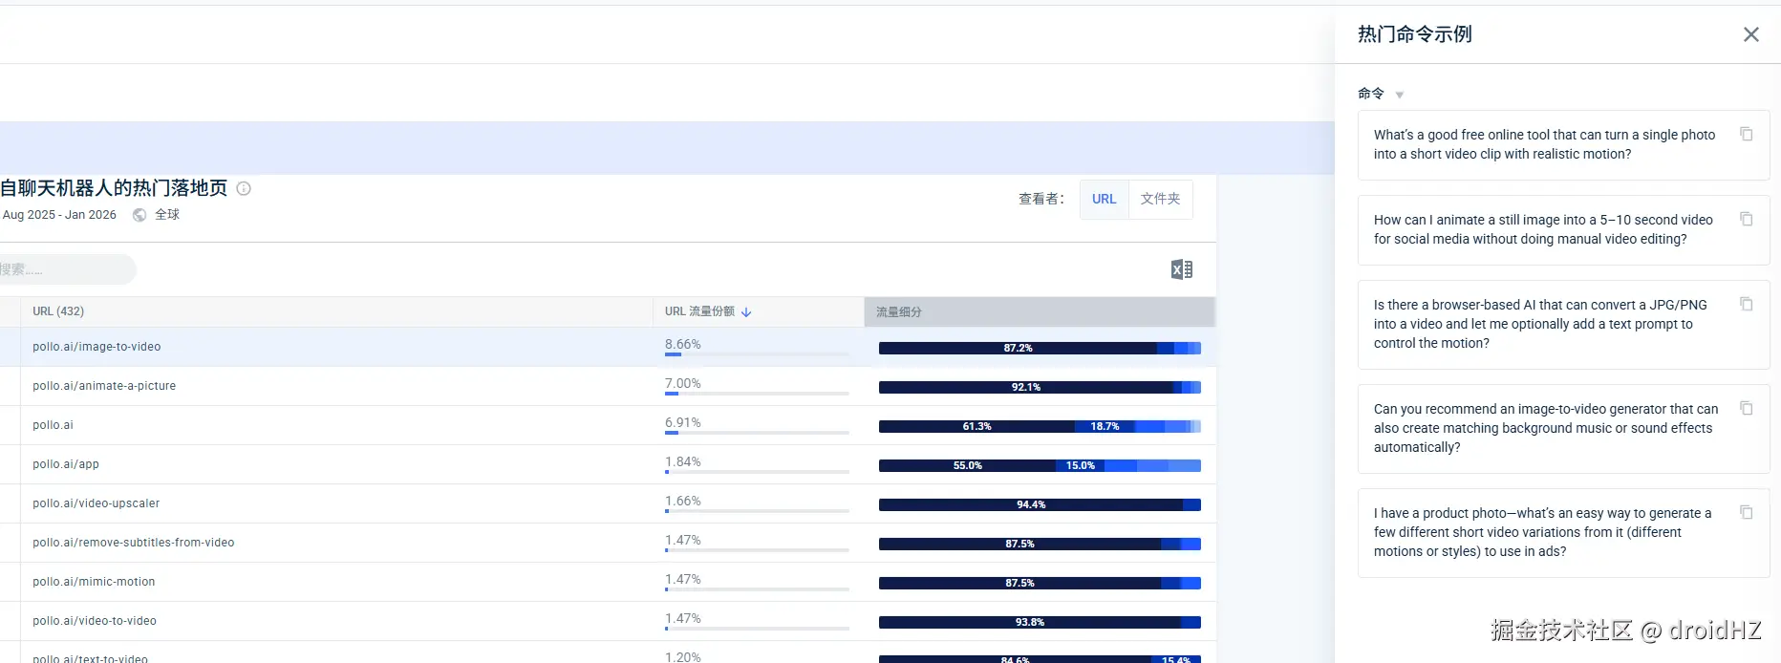The height and width of the screenshot is (663, 1781).
Task: Open the pollo.ai/video-upscaler link
Action: click(x=96, y=503)
